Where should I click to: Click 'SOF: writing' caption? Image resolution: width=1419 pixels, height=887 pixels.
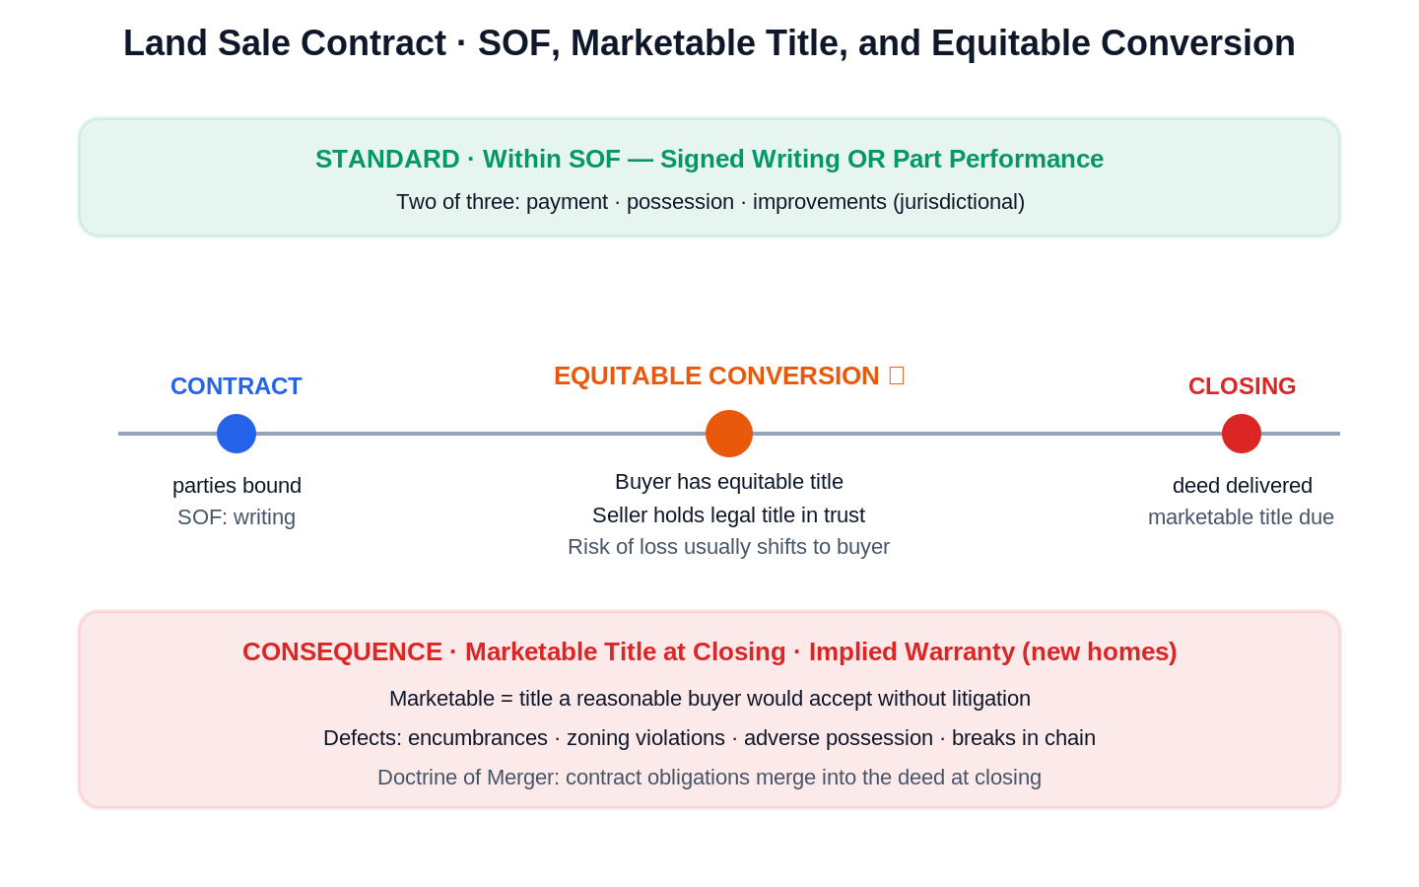(236, 517)
